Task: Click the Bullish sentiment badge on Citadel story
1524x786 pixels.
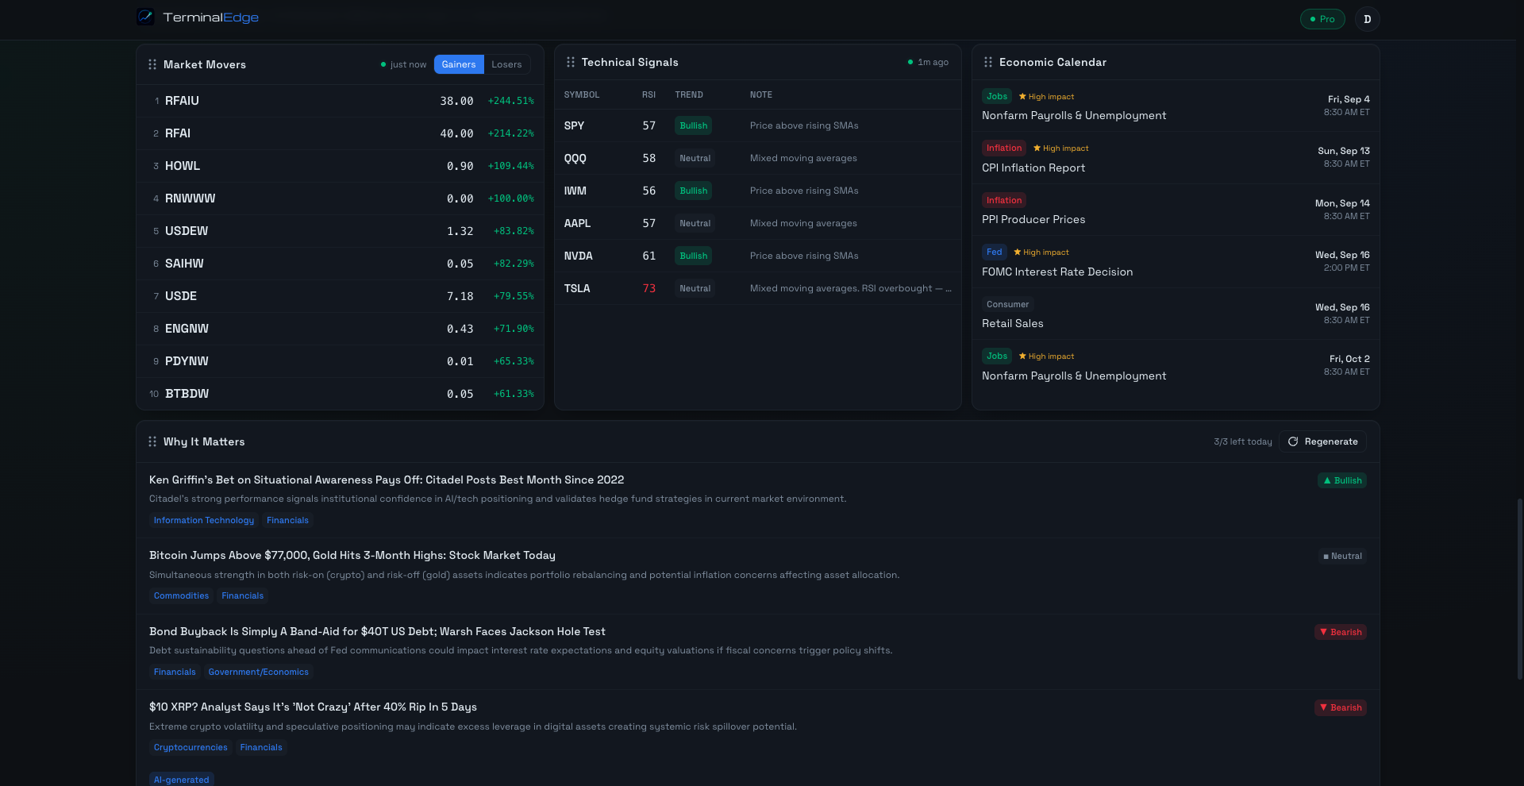Action: point(1342,480)
